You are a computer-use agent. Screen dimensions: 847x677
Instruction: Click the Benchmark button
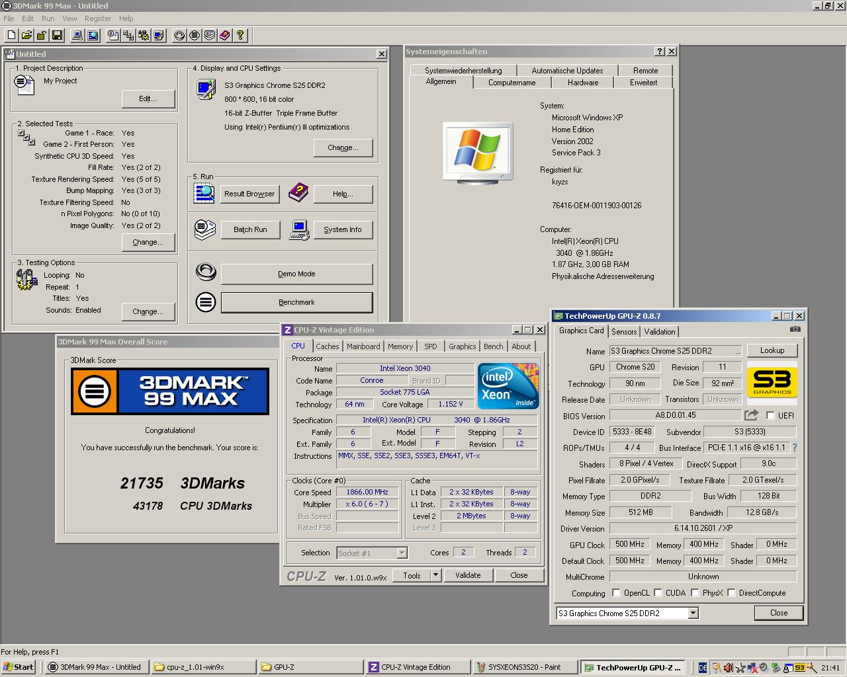tap(296, 303)
